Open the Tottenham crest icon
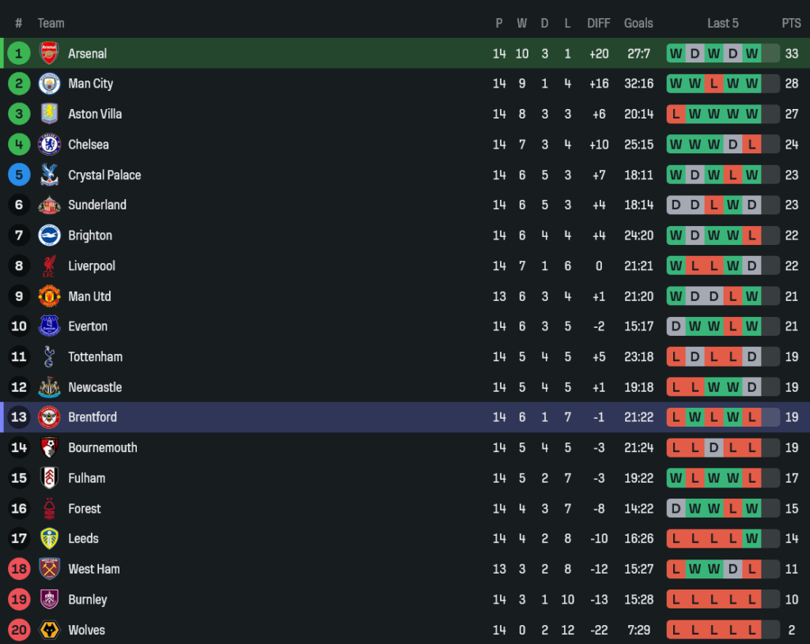Image resolution: width=810 pixels, height=644 pixels. tap(49, 357)
